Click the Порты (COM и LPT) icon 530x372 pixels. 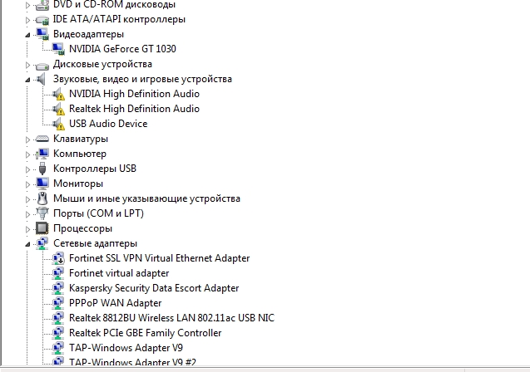42,213
